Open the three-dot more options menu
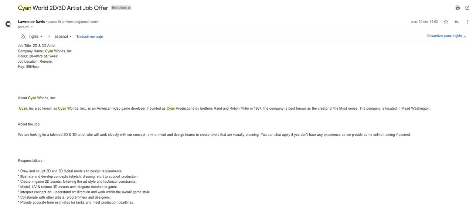 (x=467, y=22)
